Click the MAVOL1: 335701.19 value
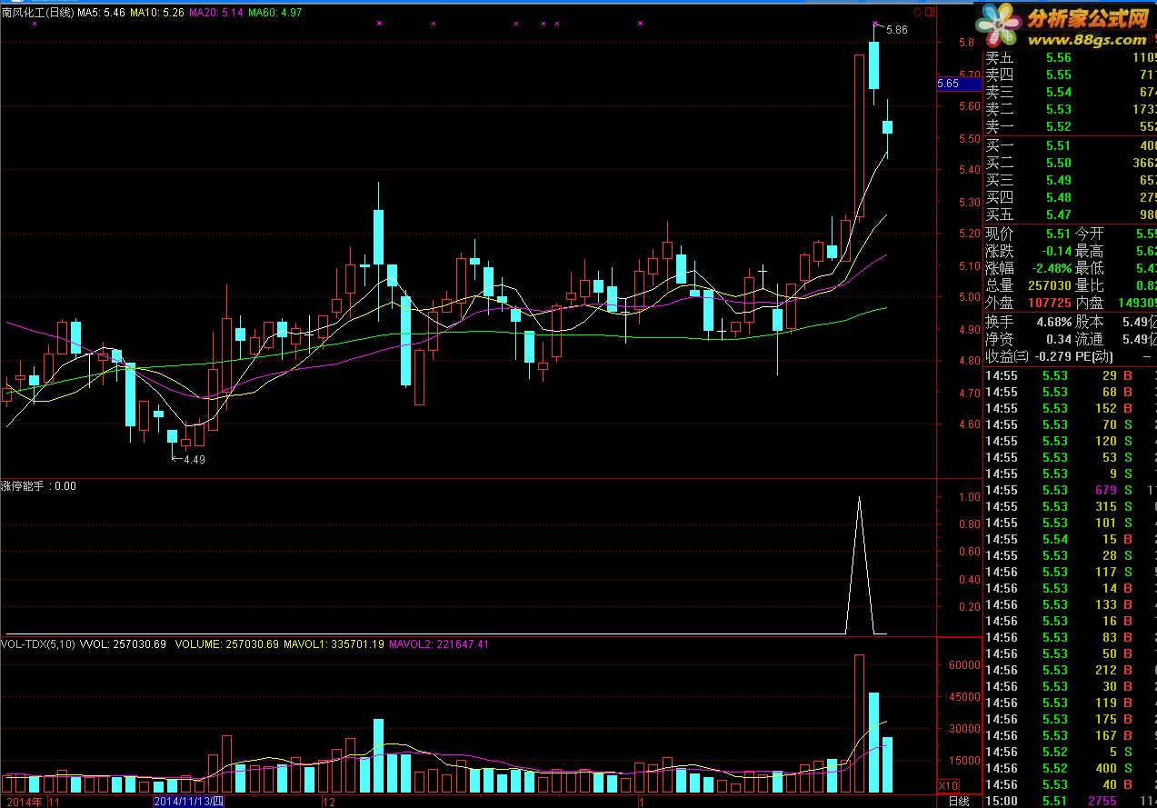This screenshot has height=808, width=1157. click(x=334, y=644)
